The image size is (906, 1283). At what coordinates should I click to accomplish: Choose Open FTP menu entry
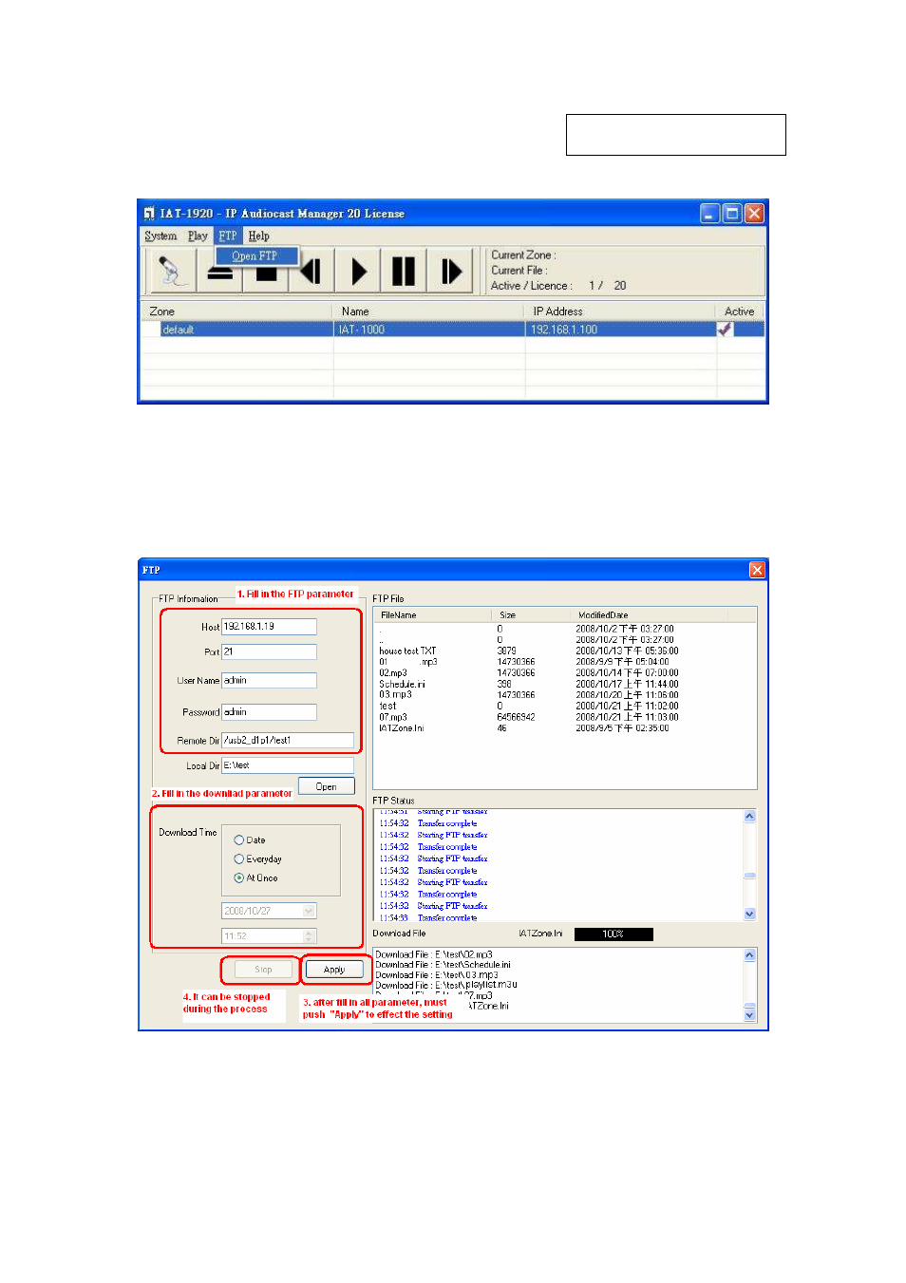pyautogui.click(x=255, y=255)
